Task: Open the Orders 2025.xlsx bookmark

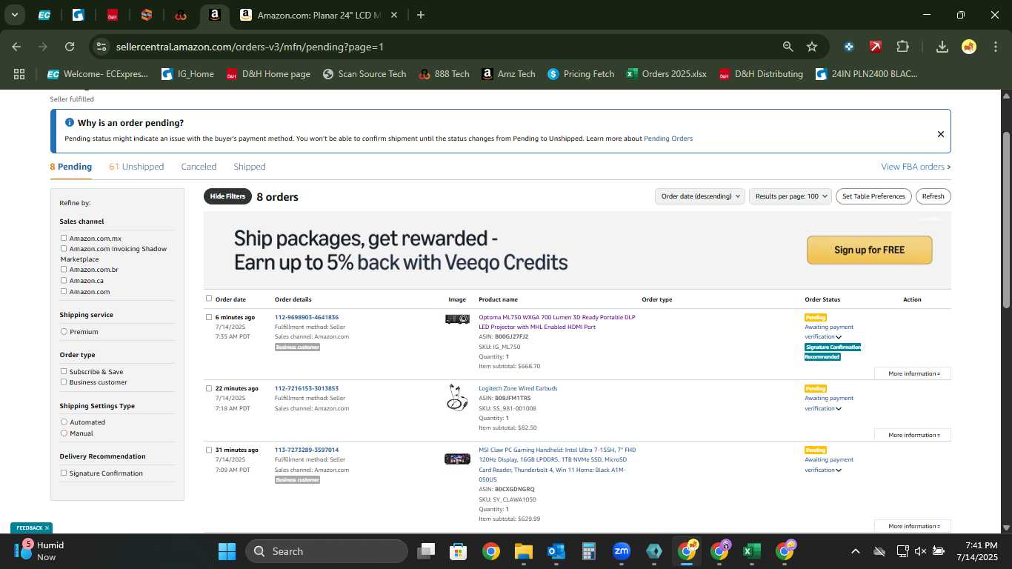Action: tap(667, 74)
